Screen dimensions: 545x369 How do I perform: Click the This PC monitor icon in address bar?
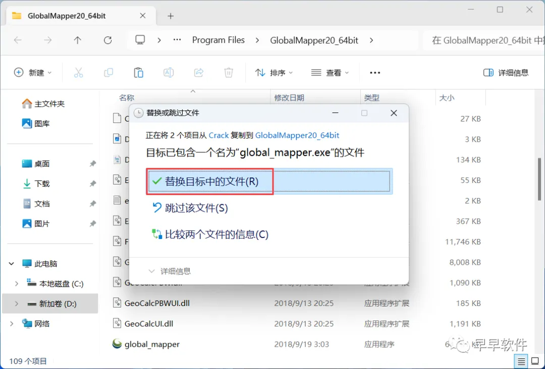(x=140, y=40)
